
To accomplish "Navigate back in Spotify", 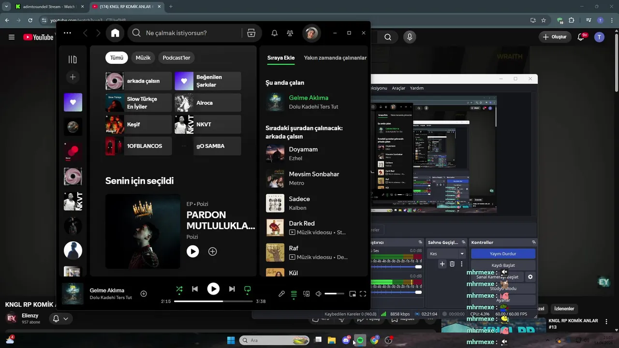I will point(85,33).
